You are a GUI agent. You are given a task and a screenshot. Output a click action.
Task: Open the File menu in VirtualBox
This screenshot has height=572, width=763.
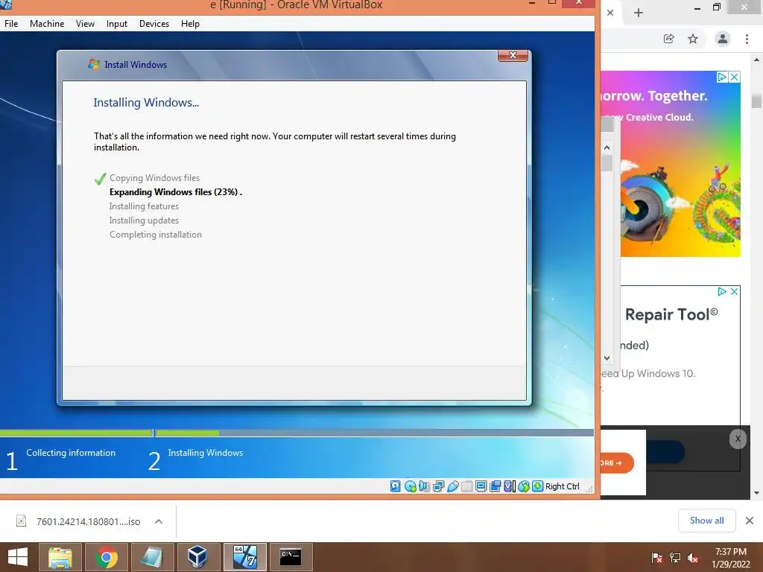click(x=11, y=23)
